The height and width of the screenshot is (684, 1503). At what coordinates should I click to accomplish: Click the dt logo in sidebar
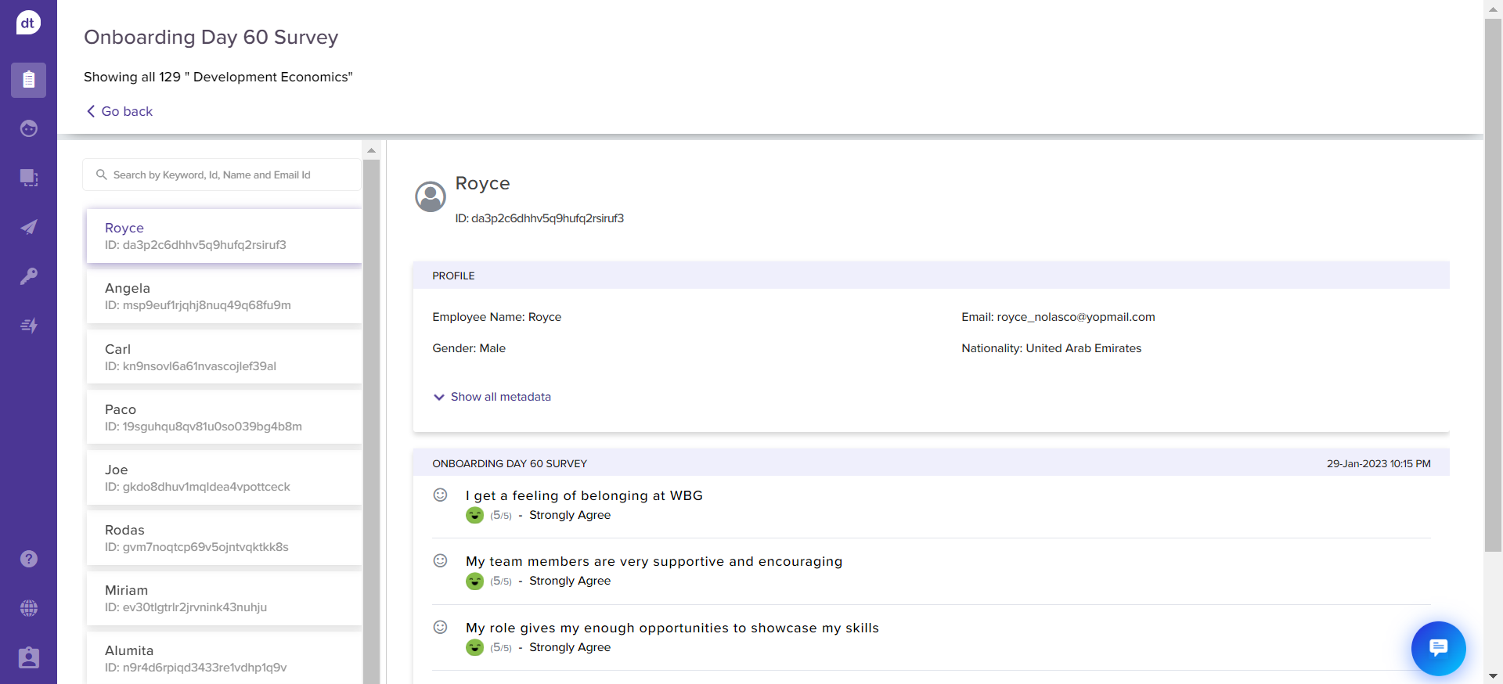[x=28, y=23]
